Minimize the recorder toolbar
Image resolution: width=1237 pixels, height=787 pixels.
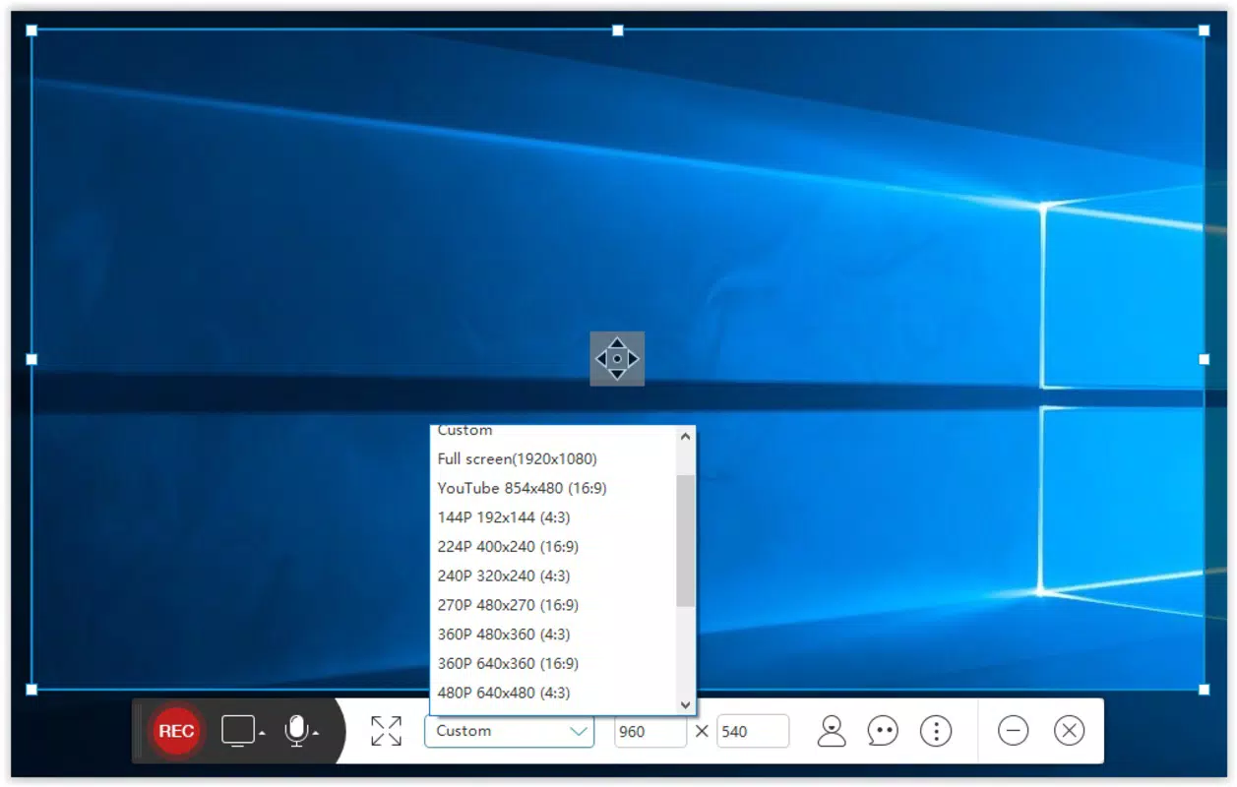1013,731
